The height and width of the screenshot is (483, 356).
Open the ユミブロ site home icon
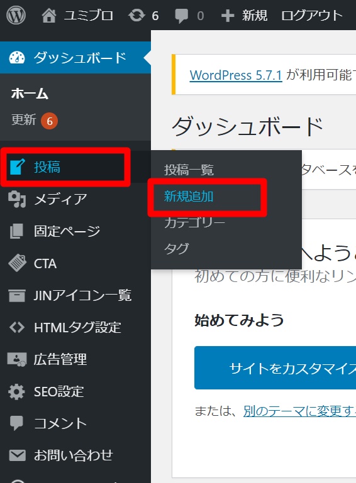[49, 16]
